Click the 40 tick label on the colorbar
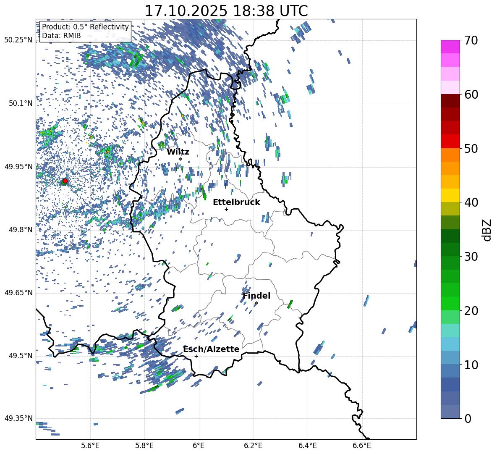497x454 pixels. (x=471, y=202)
